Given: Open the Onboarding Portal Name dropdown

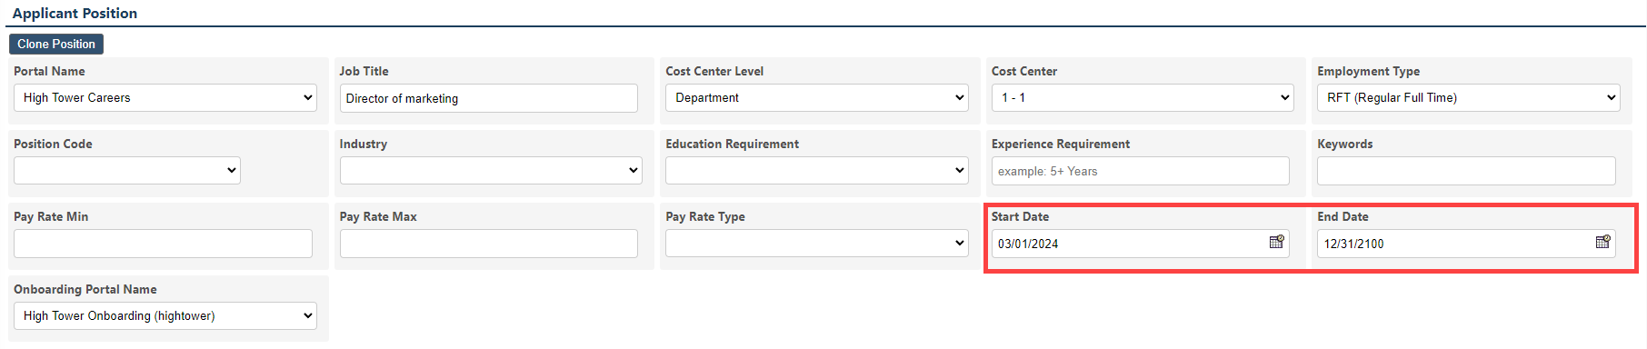Looking at the screenshot, I should pyautogui.click(x=165, y=316).
